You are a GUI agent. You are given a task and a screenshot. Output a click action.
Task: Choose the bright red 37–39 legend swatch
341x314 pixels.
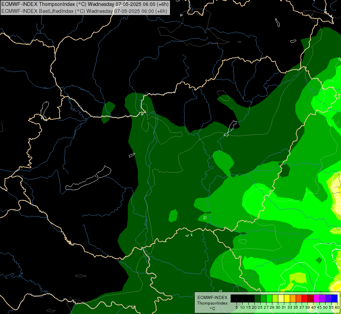[305, 298]
